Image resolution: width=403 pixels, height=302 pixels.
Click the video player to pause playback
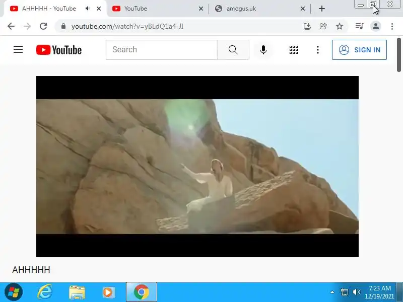tap(197, 167)
